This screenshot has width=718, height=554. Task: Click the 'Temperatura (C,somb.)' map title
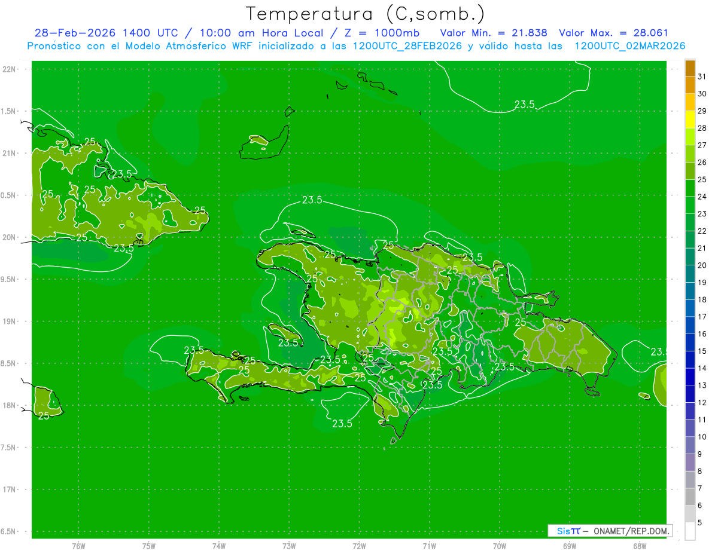tap(365, 14)
